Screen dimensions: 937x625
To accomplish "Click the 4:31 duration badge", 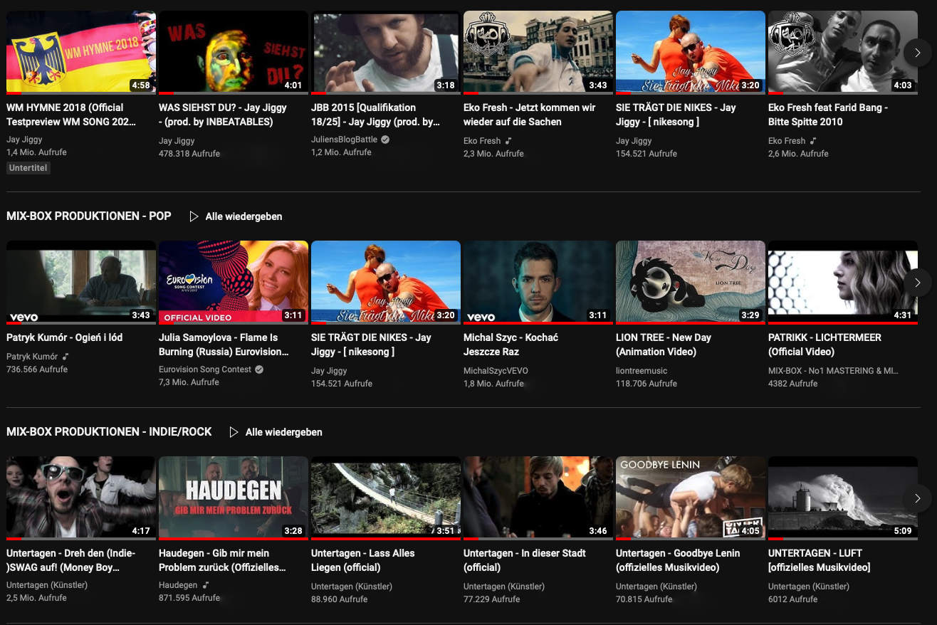I will point(903,315).
